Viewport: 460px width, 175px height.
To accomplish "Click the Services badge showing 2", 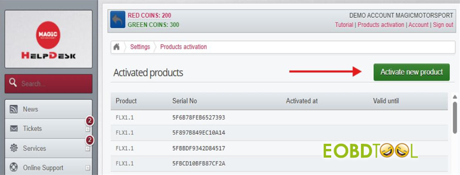I will click(90, 141).
